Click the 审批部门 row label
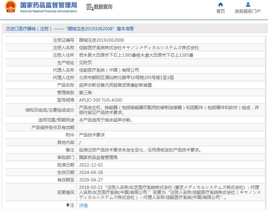Image resolution: width=268 pixels, height=211 pixels. (66, 158)
